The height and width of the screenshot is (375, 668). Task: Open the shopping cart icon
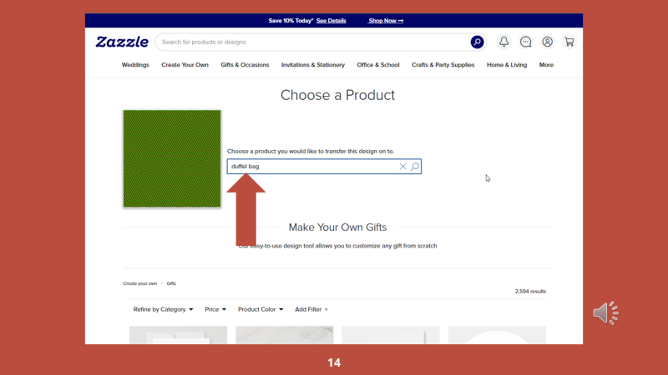click(x=569, y=42)
